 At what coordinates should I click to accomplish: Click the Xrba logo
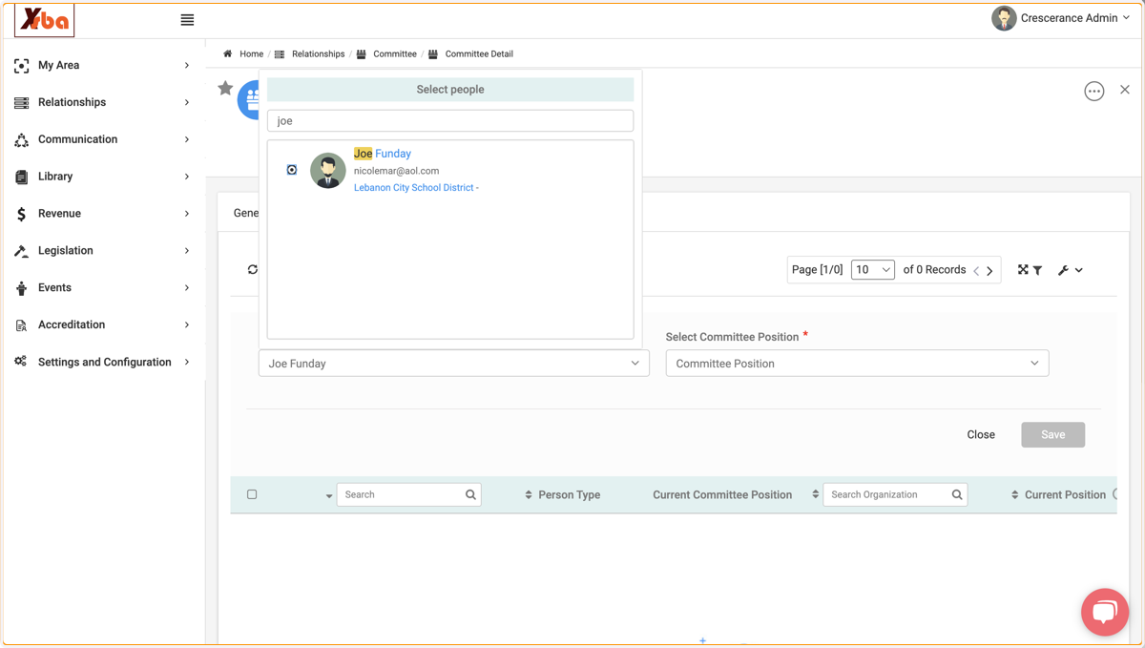tap(44, 20)
